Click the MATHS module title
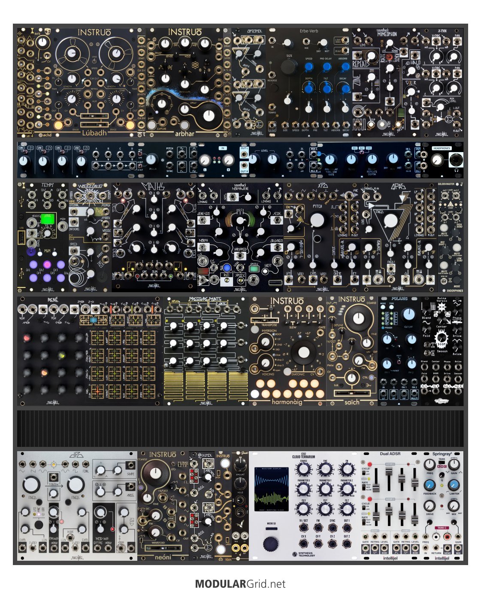The width and height of the screenshot is (481, 593). pos(154,186)
